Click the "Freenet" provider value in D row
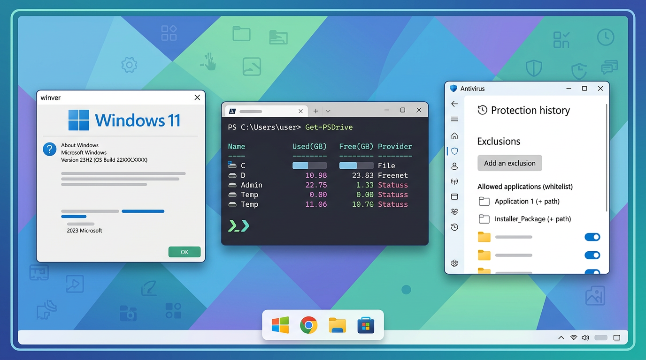Screen dimensions: 646x360 [x=393, y=175]
